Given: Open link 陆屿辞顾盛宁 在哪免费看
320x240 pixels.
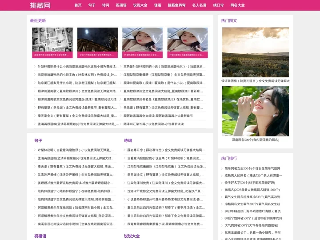Looking at the screenshot, I should [76, 191].
